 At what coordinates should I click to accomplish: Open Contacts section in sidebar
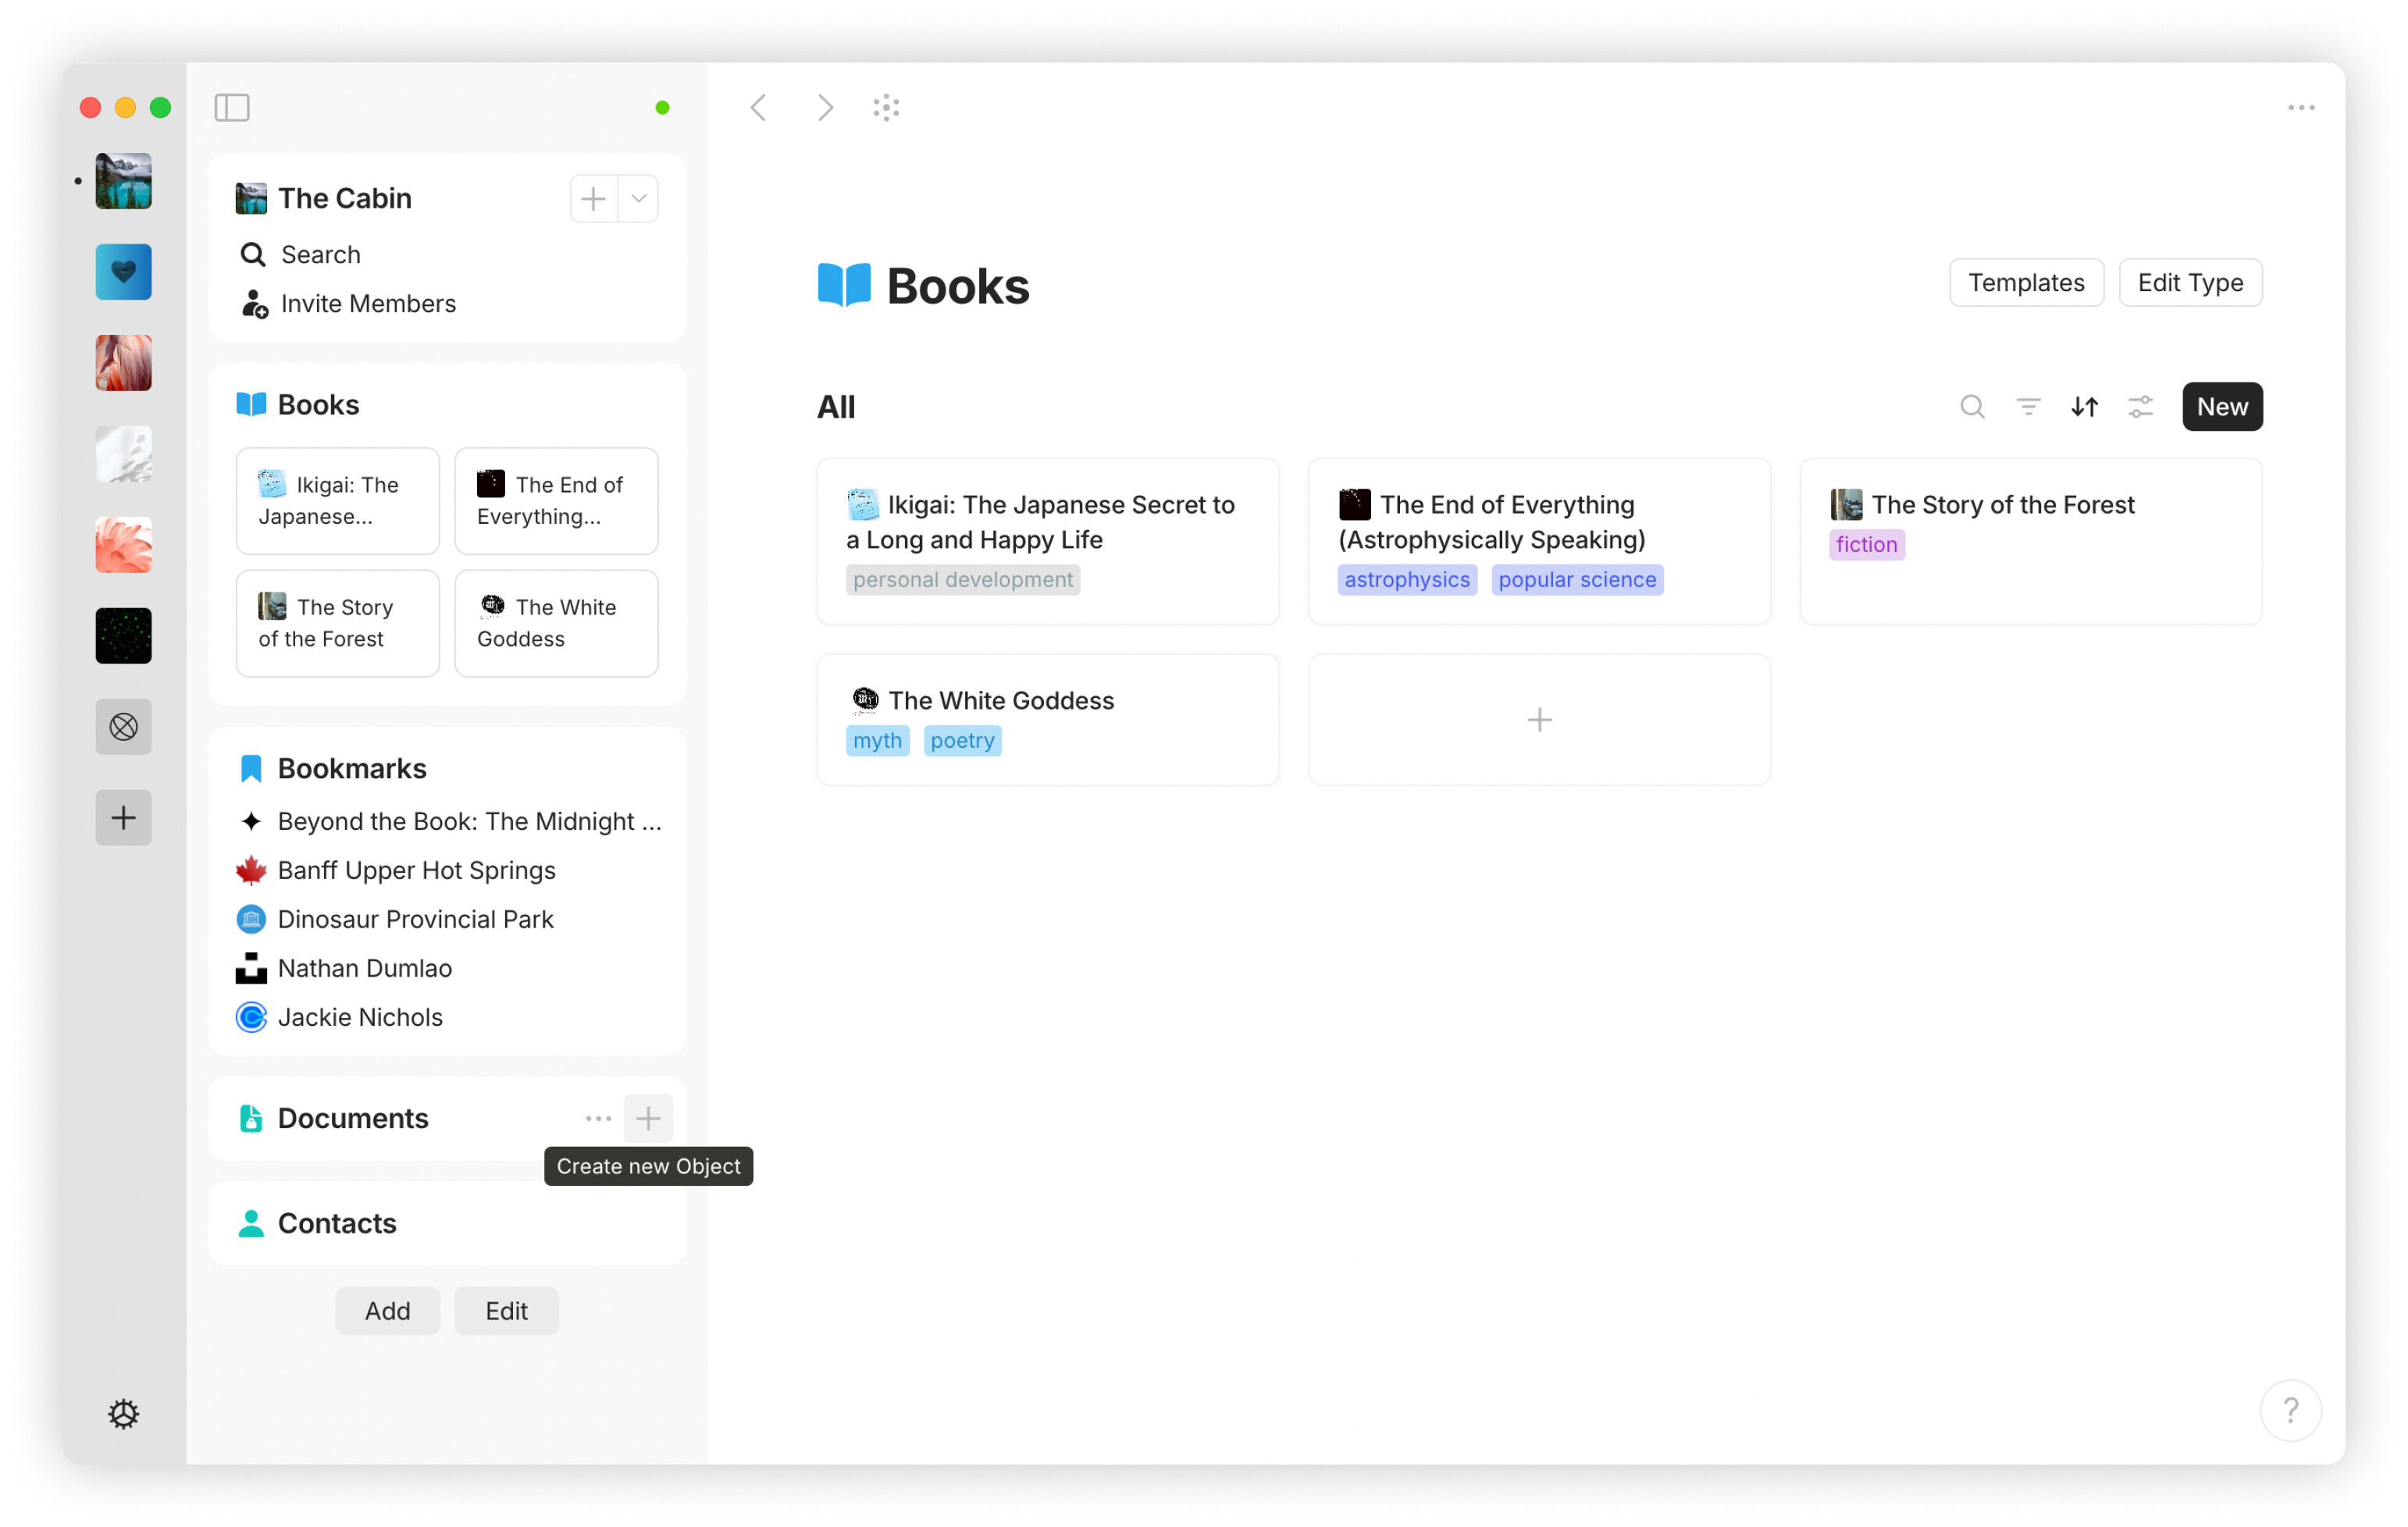tap(337, 1223)
